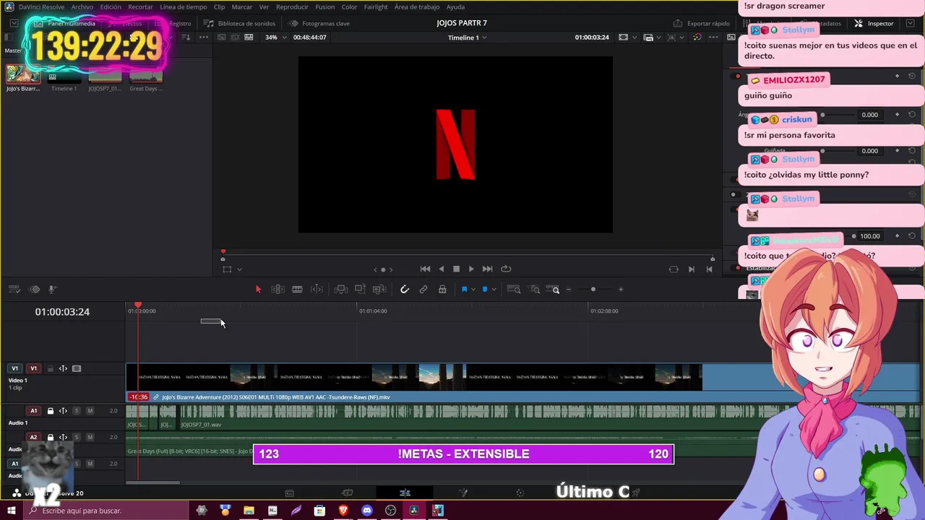Click the Match Frame icon under viewer
The width and height of the screenshot is (925, 520).
pyautogui.click(x=674, y=269)
